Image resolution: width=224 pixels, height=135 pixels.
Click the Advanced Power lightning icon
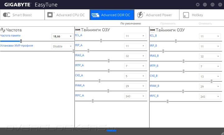[x=140, y=15]
